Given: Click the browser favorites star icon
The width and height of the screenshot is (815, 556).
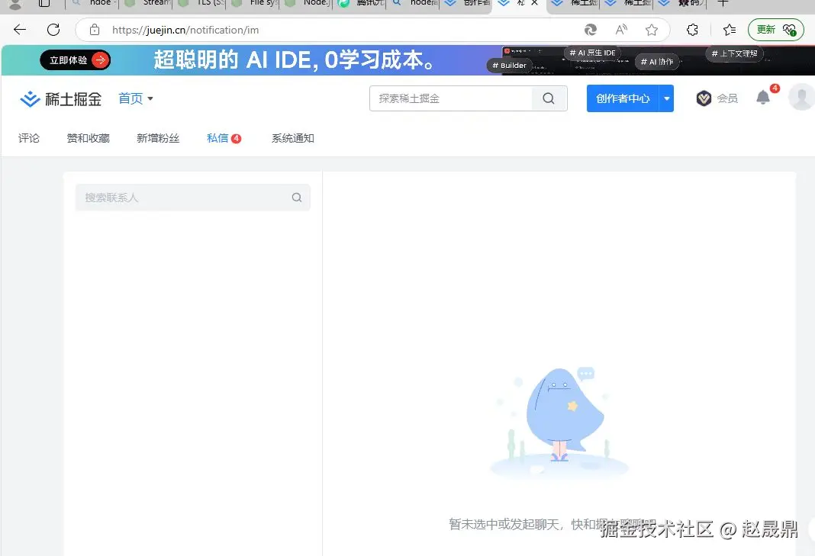Looking at the screenshot, I should [652, 29].
